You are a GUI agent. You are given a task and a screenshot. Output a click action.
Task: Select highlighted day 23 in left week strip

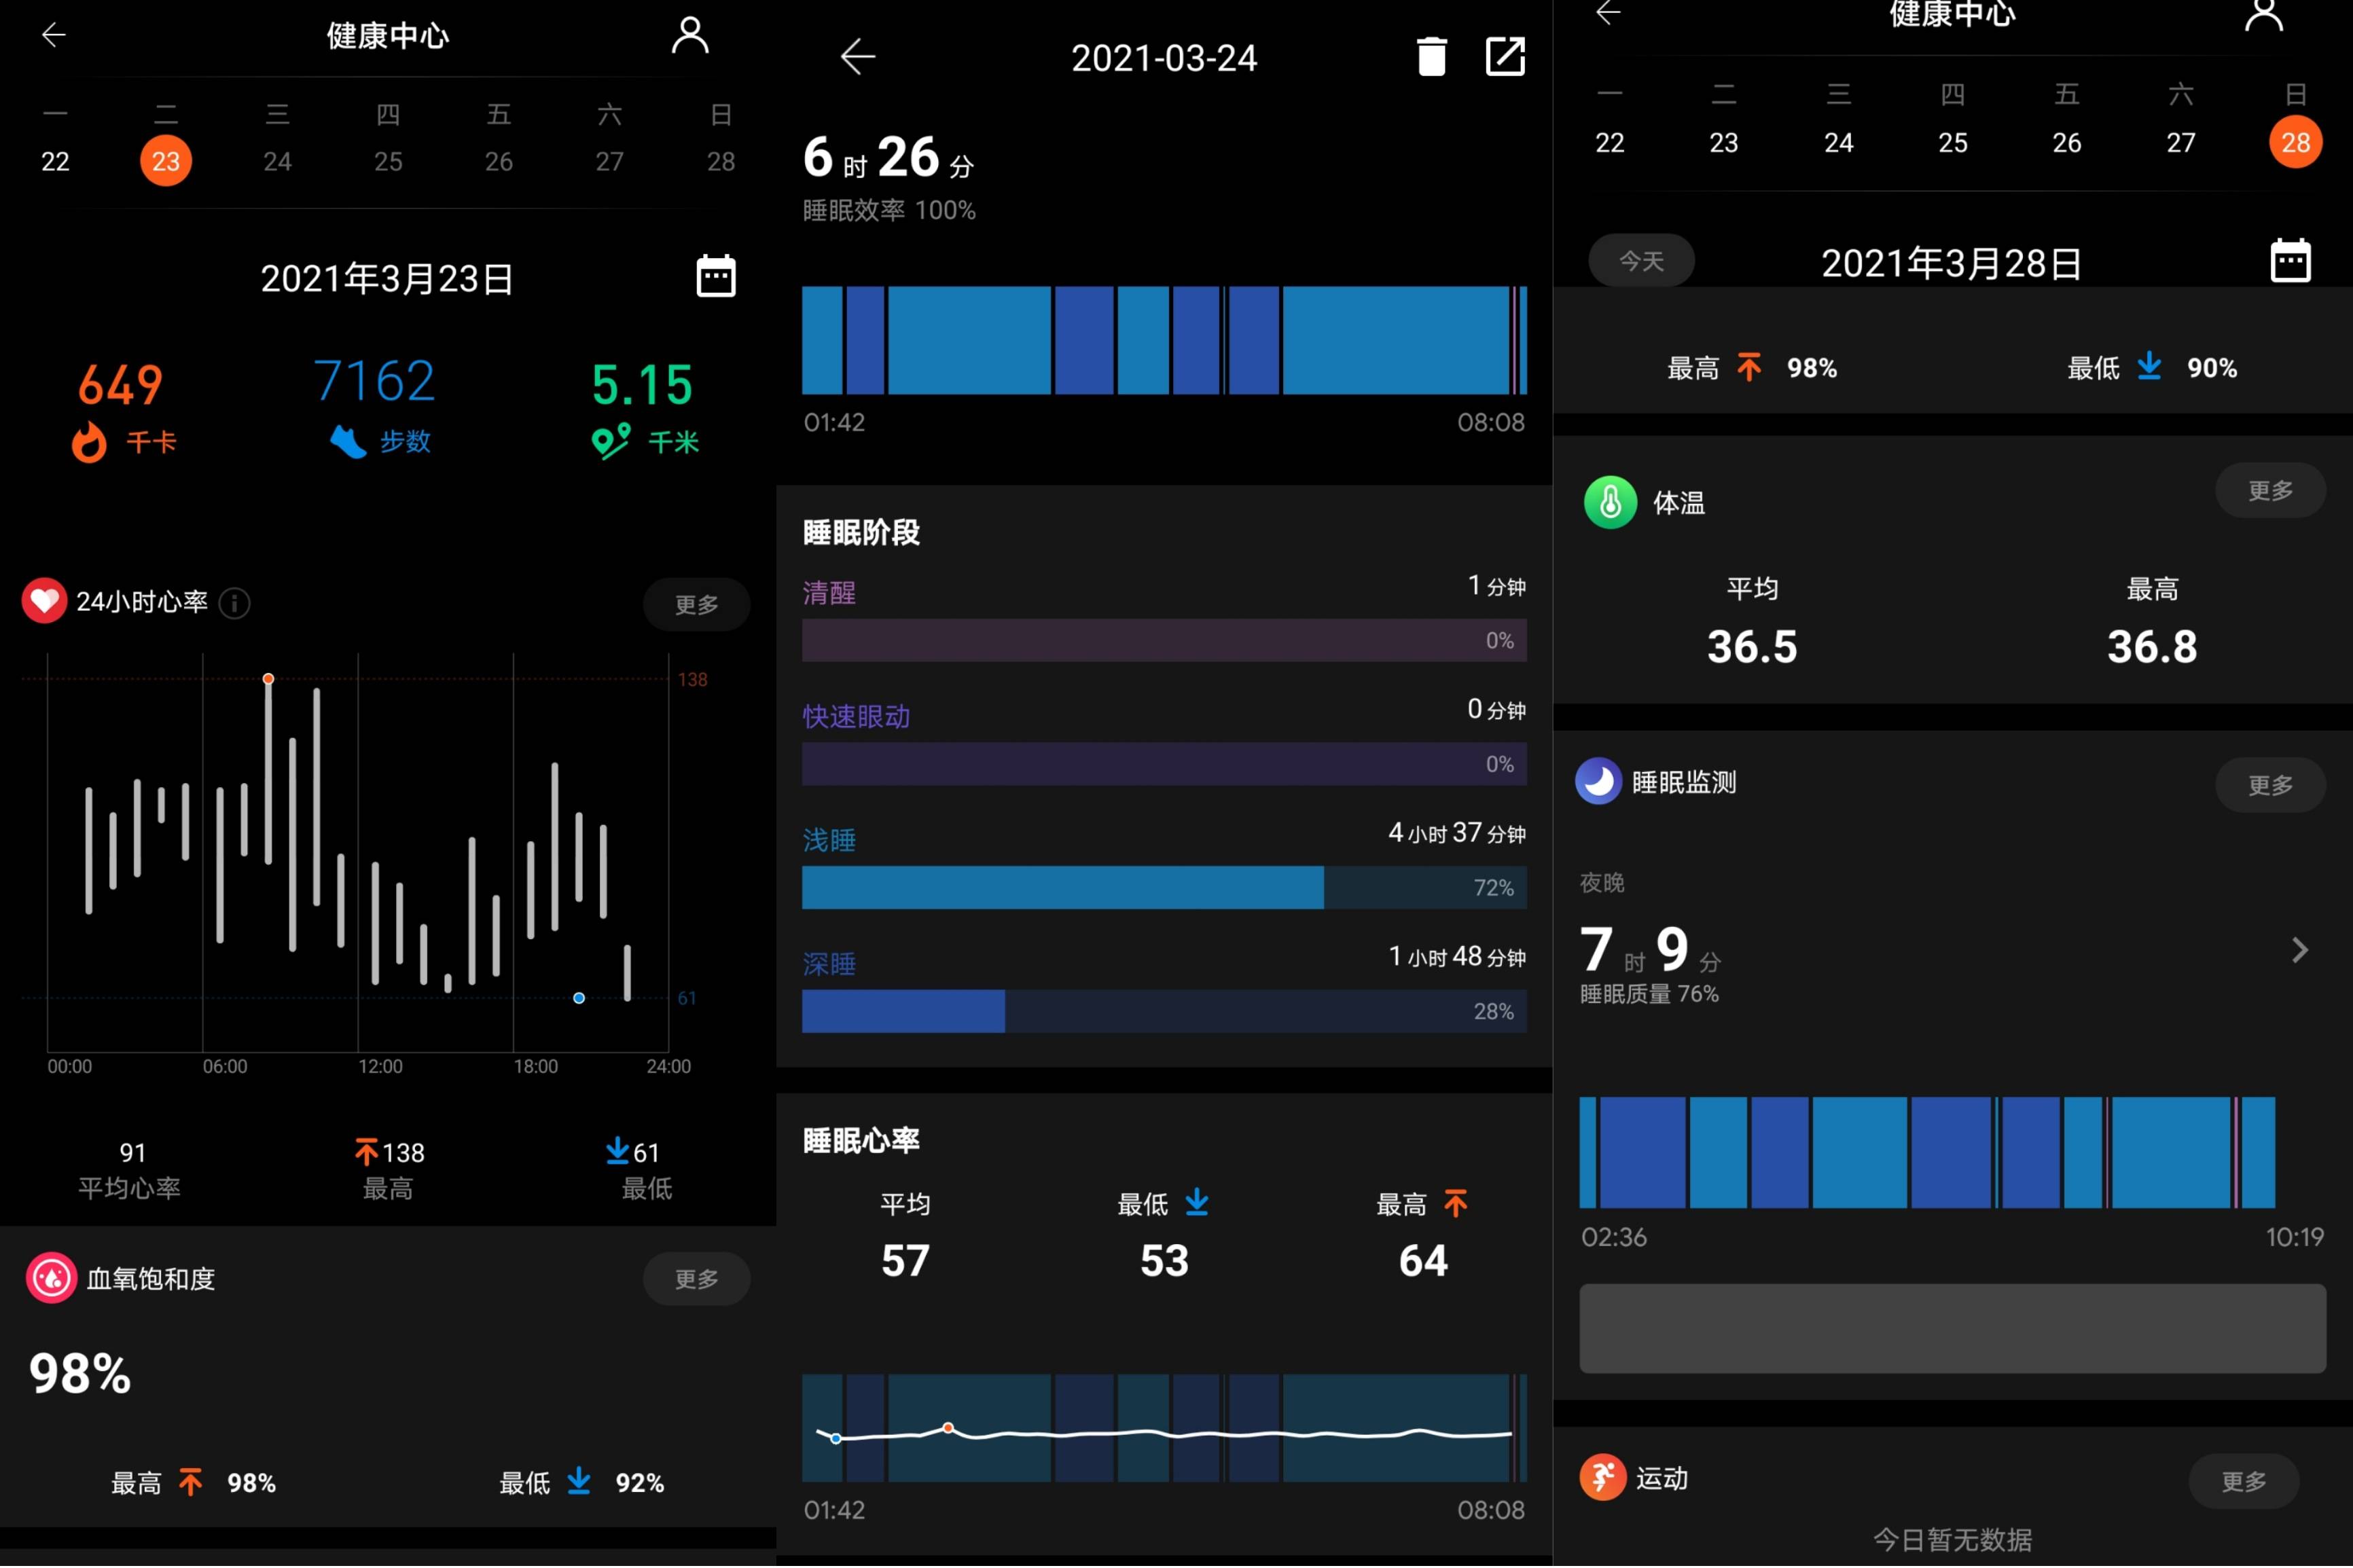(x=166, y=160)
